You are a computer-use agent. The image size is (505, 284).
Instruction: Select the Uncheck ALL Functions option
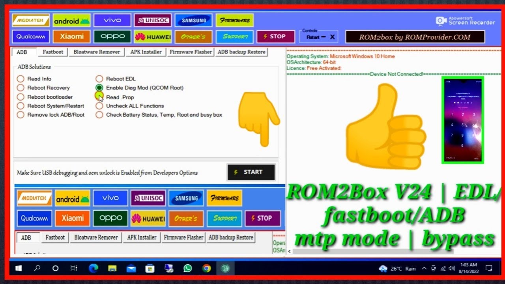pyautogui.click(x=130, y=106)
